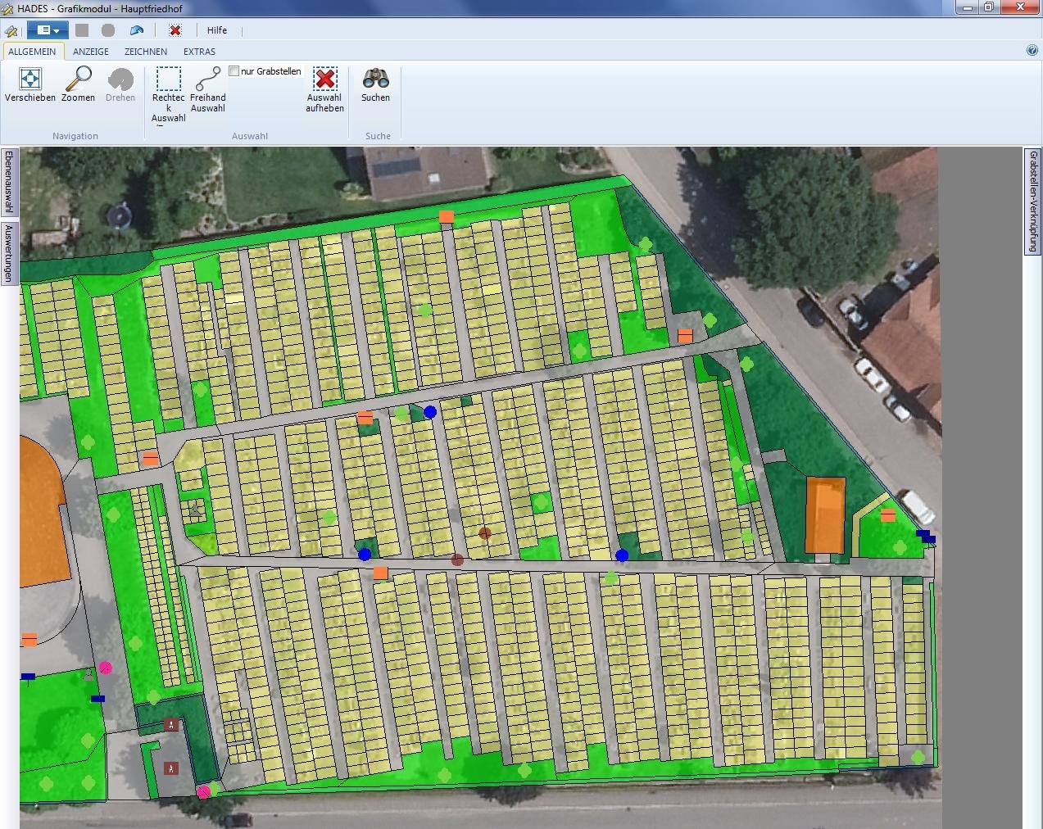The width and height of the screenshot is (1043, 829).
Task: Expand the Auswertungen side panel
Action: (x=9, y=254)
